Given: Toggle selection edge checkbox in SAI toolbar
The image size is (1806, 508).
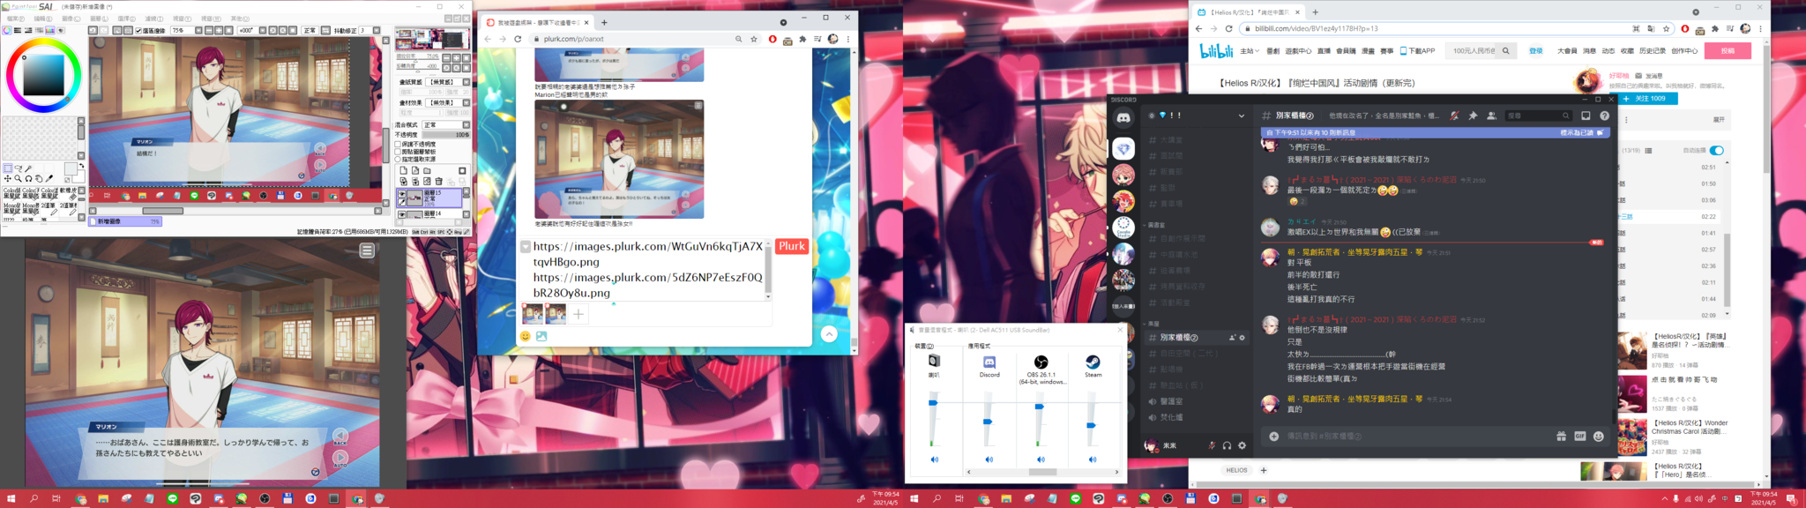Looking at the screenshot, I should (138, 30).
